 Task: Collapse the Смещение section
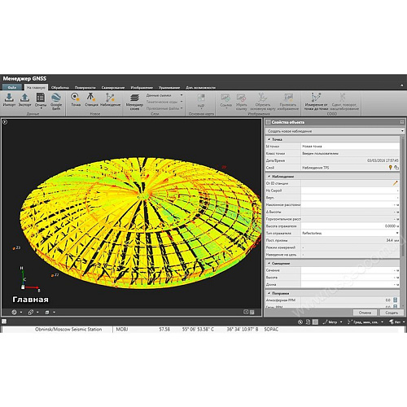(269, 264)
